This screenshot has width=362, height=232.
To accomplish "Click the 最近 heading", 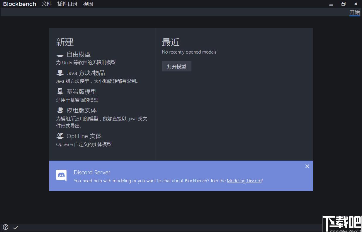I will [171, 42].
